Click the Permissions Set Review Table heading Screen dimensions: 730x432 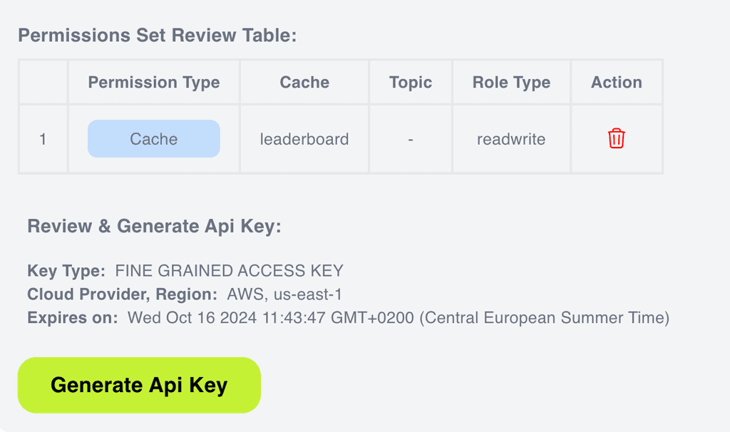pyautogui.click(x=157, y=36)
